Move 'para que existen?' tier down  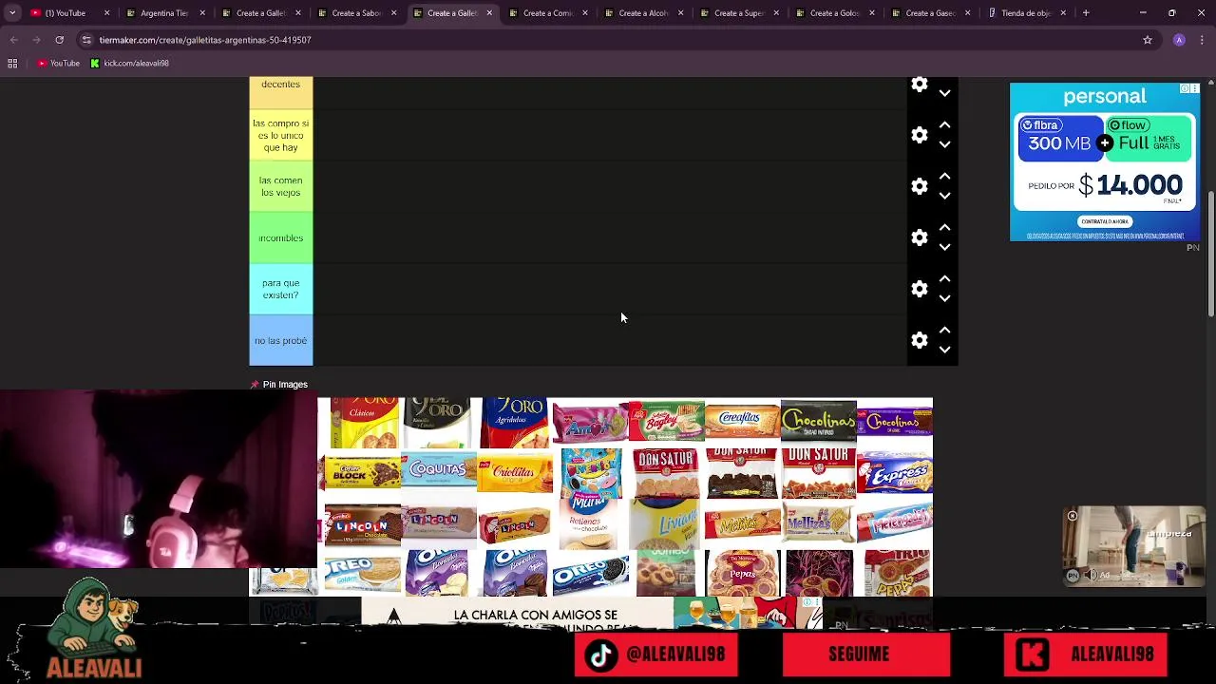(x=944, y=298)
